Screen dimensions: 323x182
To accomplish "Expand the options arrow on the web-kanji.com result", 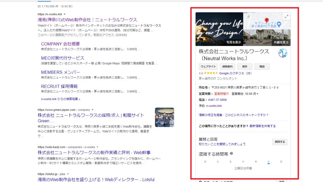I will click(97, 147).
